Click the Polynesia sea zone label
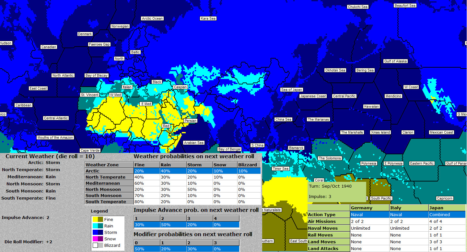Image resolution: width=467 pixels, height=252 pixels. tap(368, 163)
